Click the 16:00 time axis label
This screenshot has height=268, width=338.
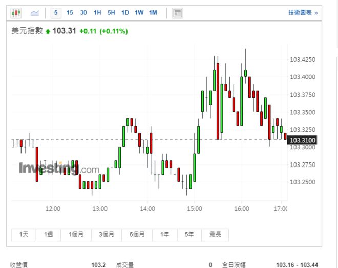click(242, 209)
